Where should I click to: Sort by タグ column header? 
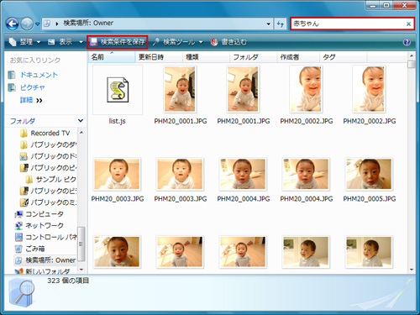343,57
